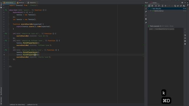
Task: Print the console output
Action: tap(185, 41)
